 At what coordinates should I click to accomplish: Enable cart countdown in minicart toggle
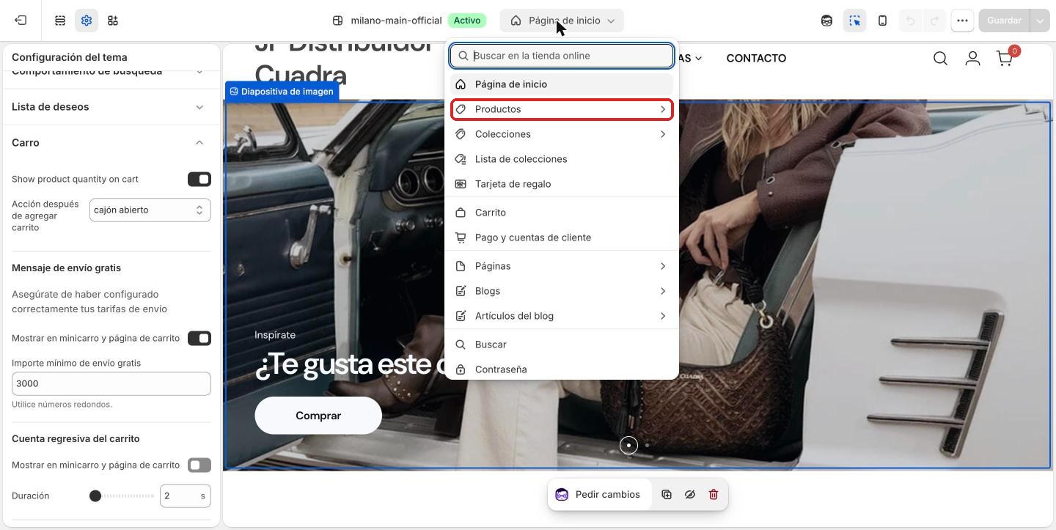(x=199, y=465)
